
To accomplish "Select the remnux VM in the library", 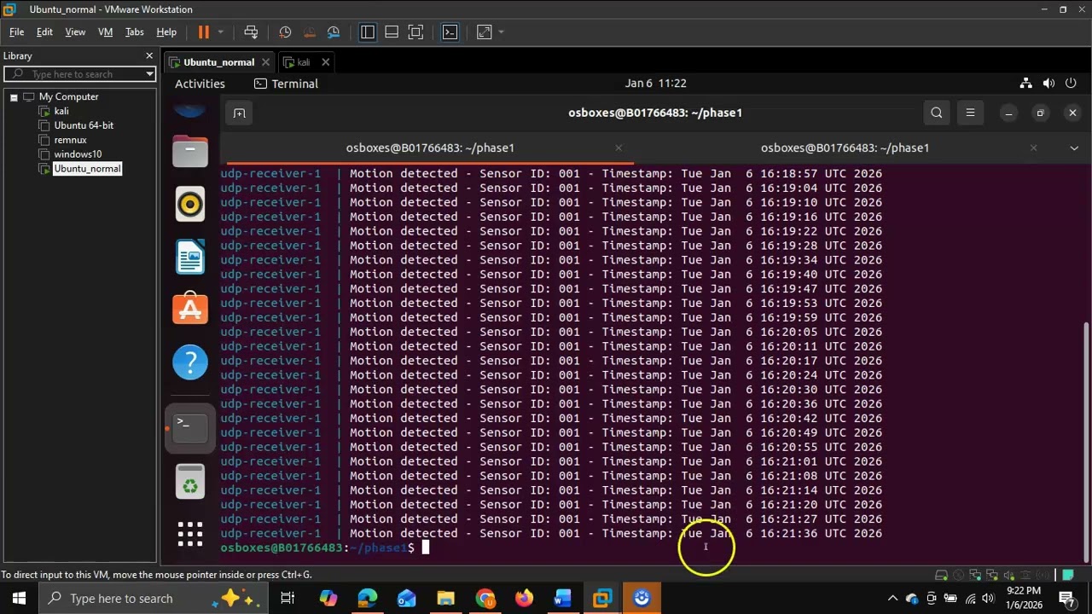I will (x=70, y=140).
